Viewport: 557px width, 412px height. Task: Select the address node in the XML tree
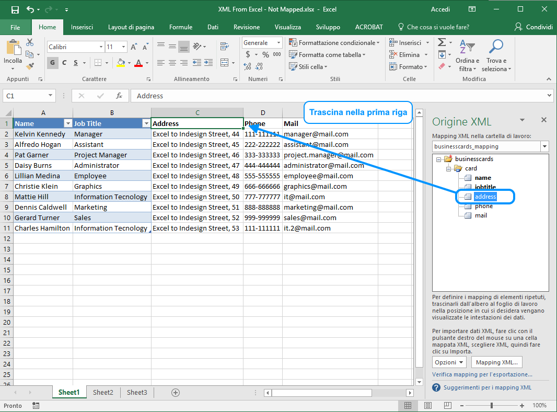(485, 196)
